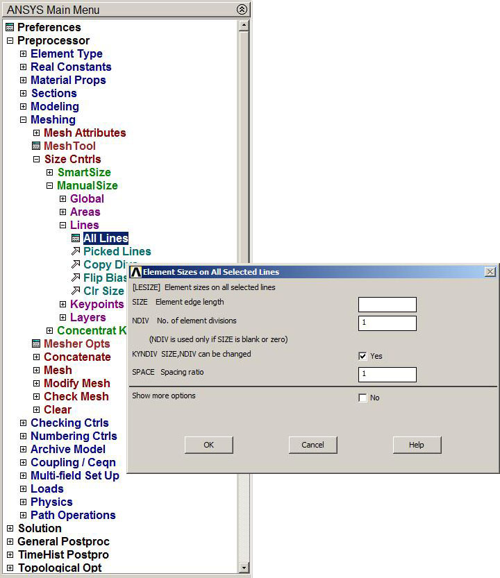Click the Flip Bias arrow icon
The height and width of the screenshot is (578, 500).
click(76, 278)
